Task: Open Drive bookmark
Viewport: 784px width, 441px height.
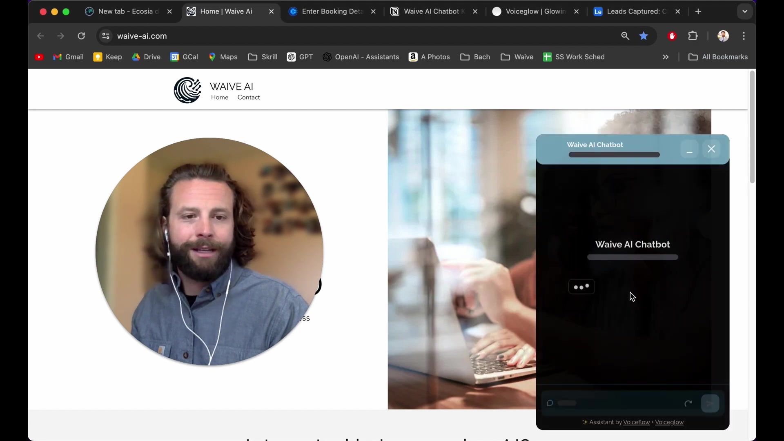Action: point(146,57)
